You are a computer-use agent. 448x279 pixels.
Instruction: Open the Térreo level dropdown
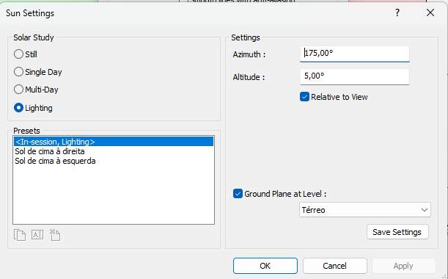(365, 210)
